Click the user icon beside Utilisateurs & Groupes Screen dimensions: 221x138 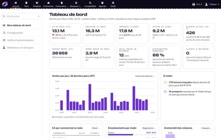(4, 47)
